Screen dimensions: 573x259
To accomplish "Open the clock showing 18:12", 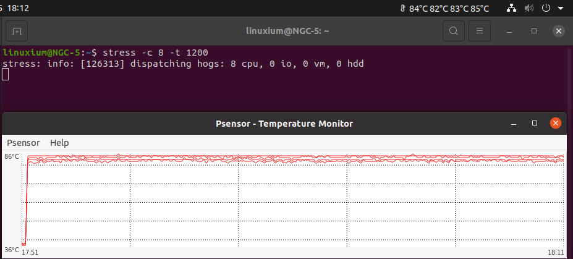I will coord(17,8).
